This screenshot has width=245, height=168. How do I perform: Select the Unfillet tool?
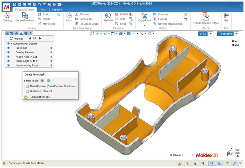pos(121,14)
